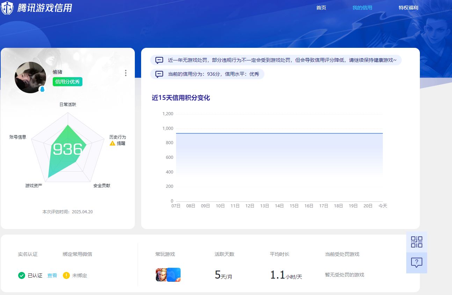Screen dimensions: 452x295
Task: Click the 1,000 y-axis value
Action: (x=168, y=128)
